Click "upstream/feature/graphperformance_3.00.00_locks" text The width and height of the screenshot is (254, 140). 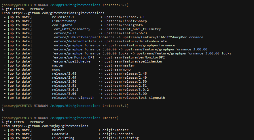[184, 54]
